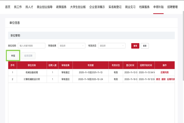Open the 有效状态 dropdown
184x123 pixels.
pos(112,46)
